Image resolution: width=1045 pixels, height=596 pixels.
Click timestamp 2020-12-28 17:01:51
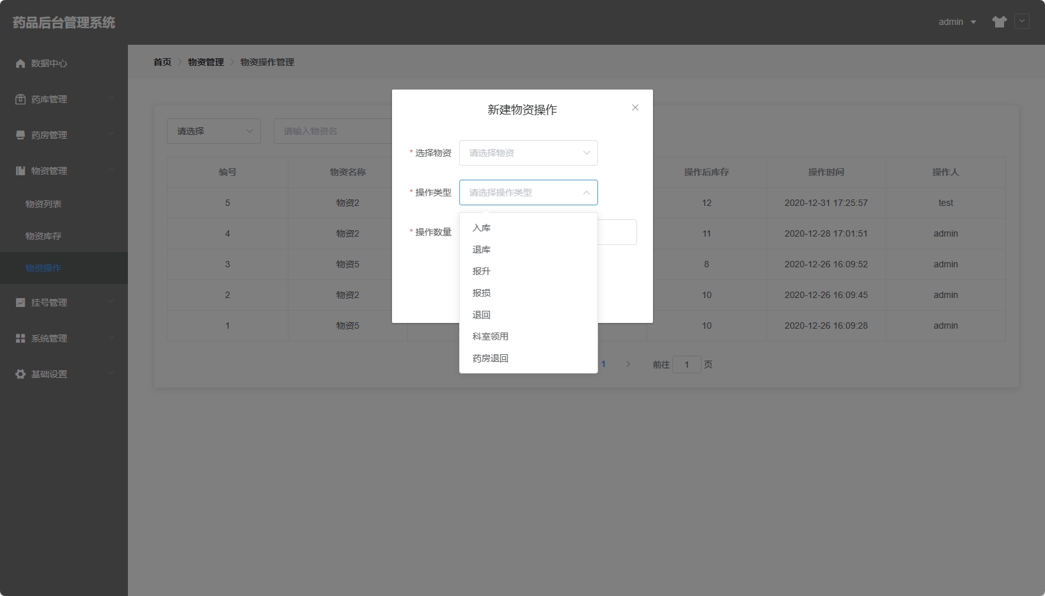[x=826, y=233]
